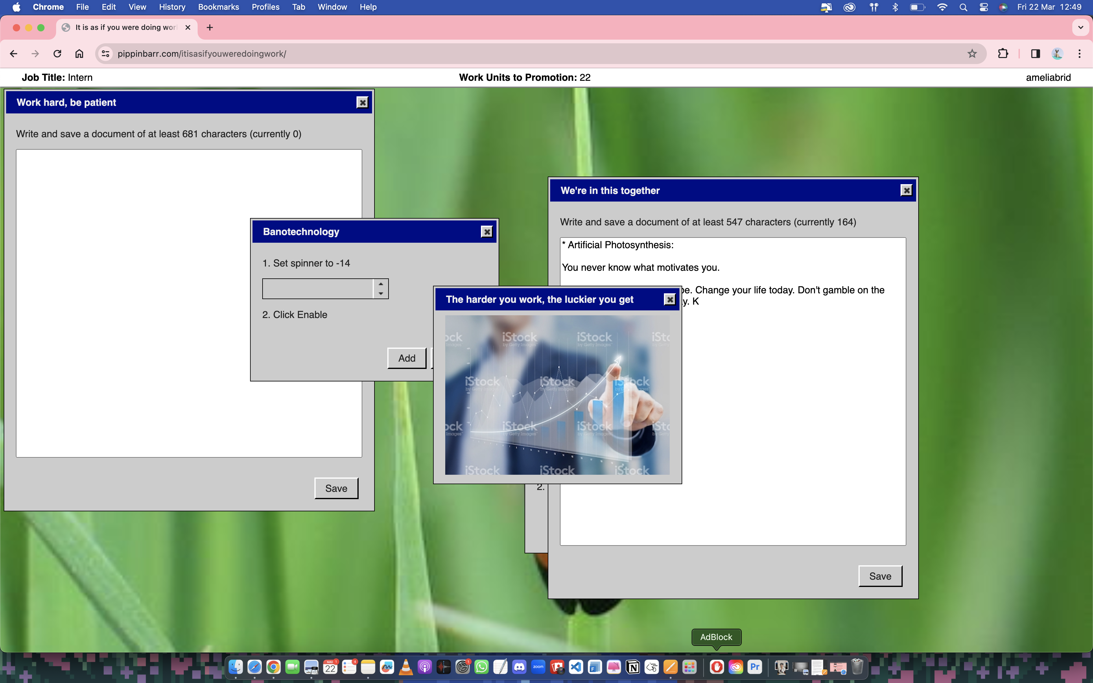Bookmark the page with the star icon

972,54
